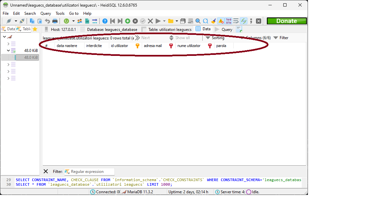Click the Replace text circular arrows icon

[x=205, y=21]
